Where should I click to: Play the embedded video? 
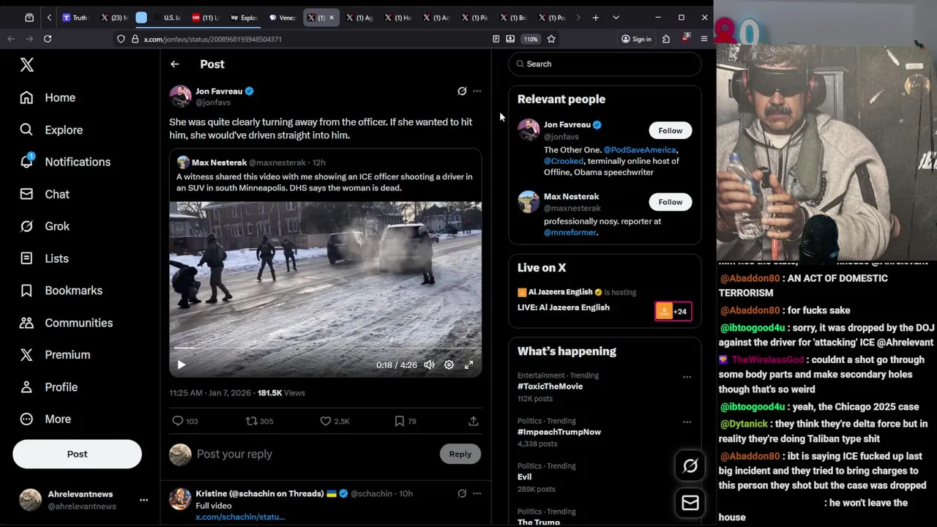click(x=182, y=365)
